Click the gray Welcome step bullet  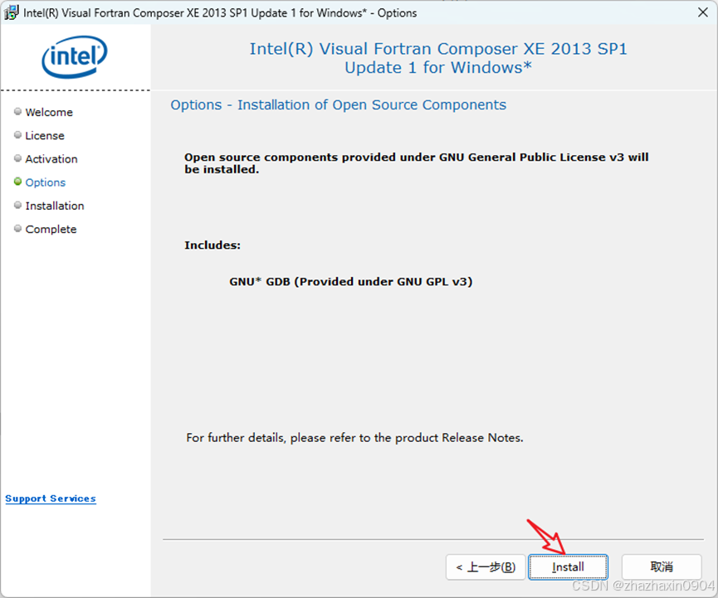click(x=18, y=111)
